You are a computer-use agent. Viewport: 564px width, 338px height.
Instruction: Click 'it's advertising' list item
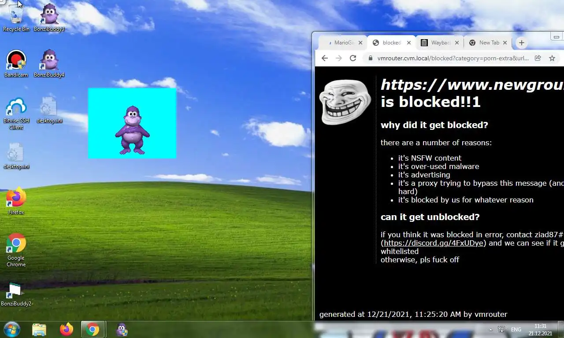[x=424, y=175]
